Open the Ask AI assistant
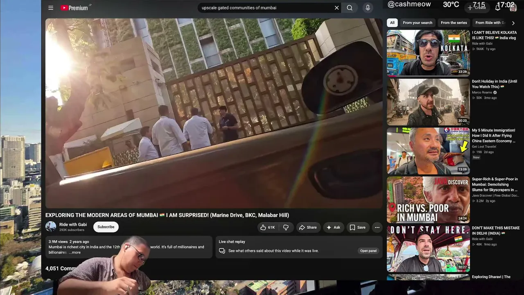 pos(333,227)
